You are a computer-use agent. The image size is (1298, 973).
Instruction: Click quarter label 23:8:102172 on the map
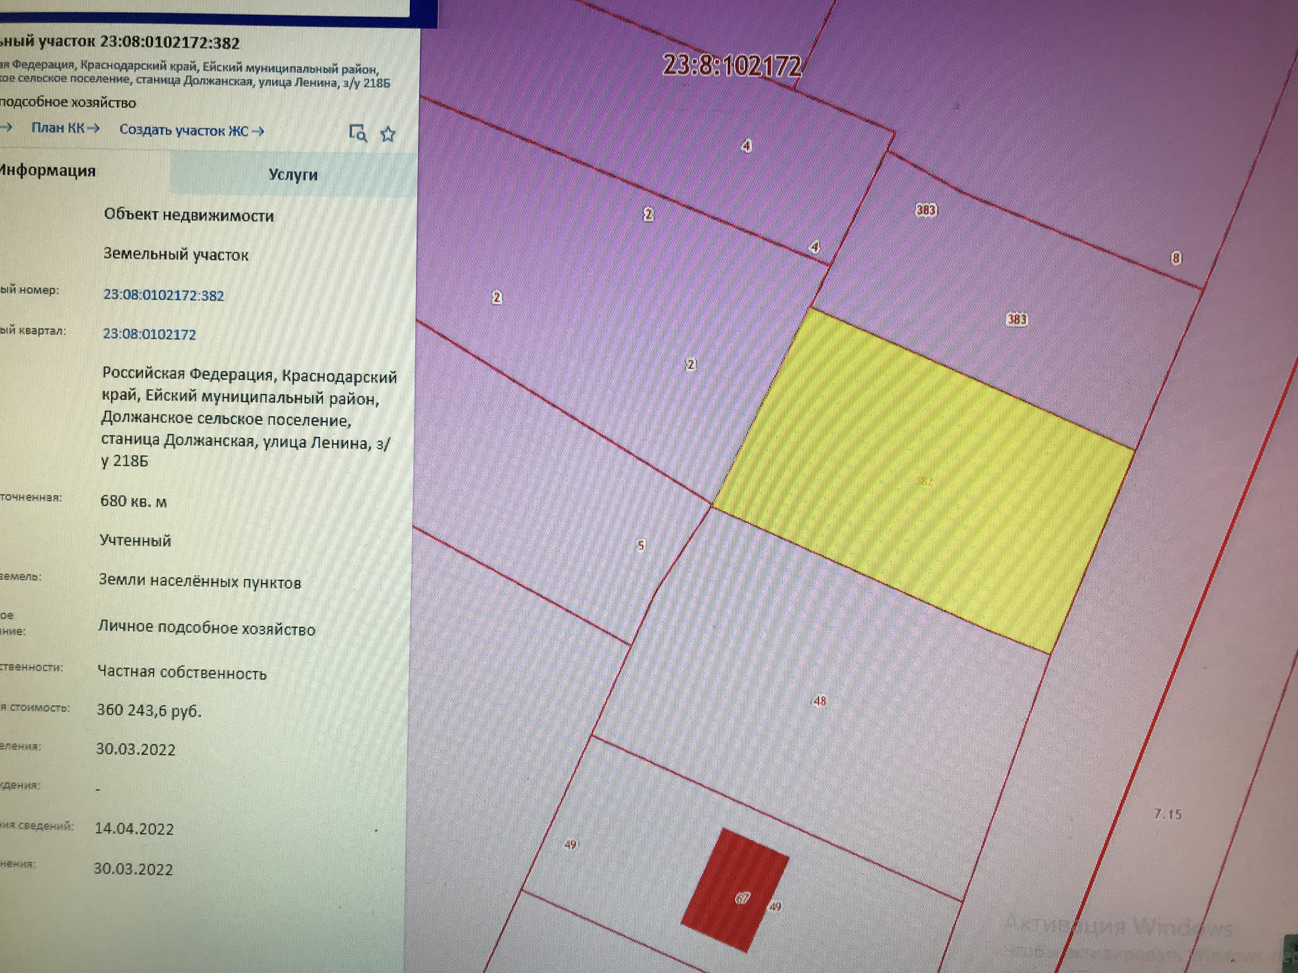[x=731, y=66]
